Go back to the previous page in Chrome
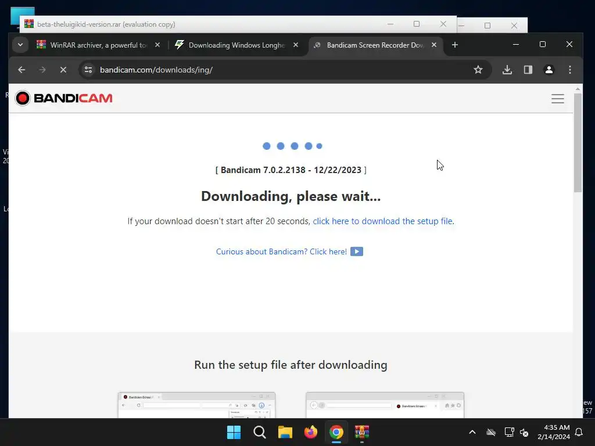This screenshot has height=446, width=595. click(21, 70)
